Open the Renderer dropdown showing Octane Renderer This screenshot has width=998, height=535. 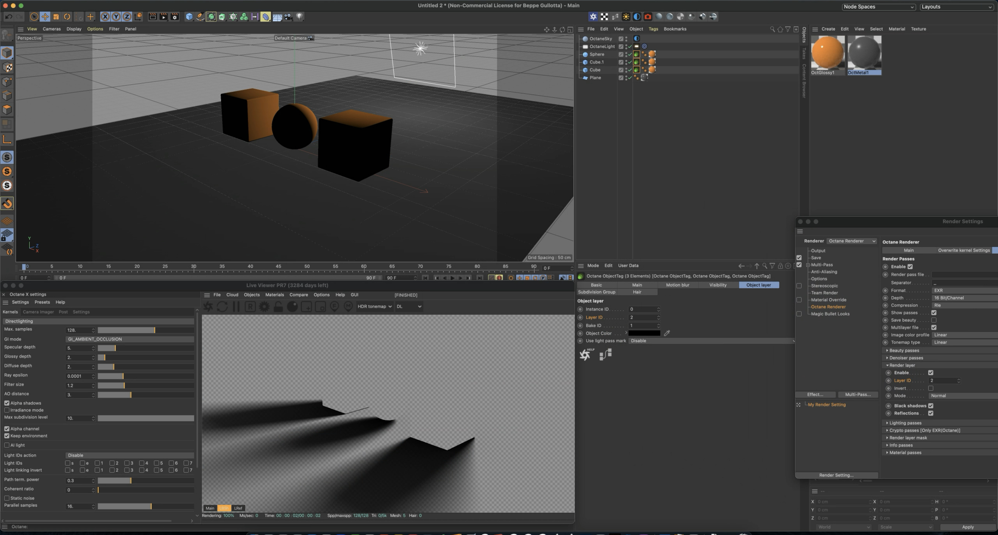pos(852,241)
